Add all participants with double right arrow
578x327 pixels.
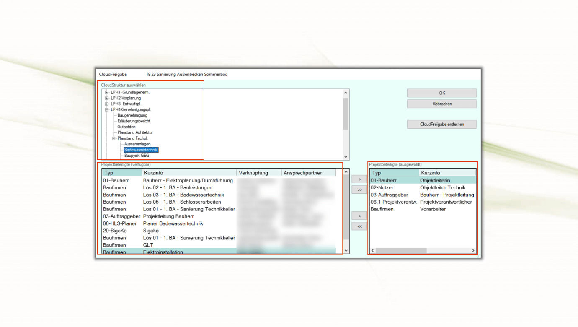point(359,190)
